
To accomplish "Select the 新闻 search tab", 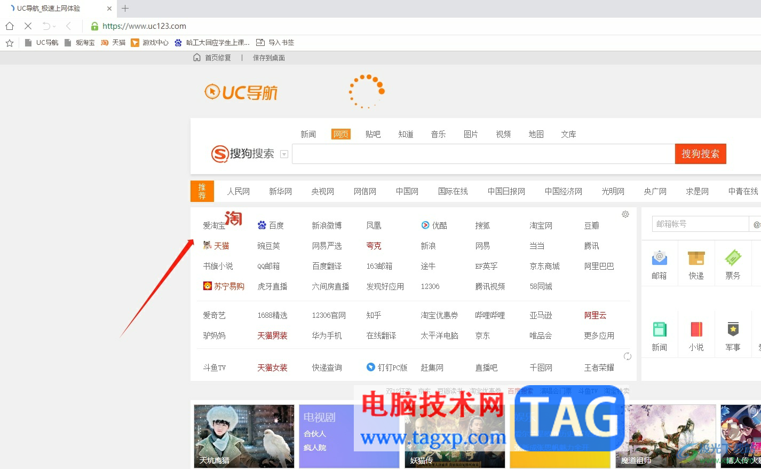I will [x=308, y=134].
